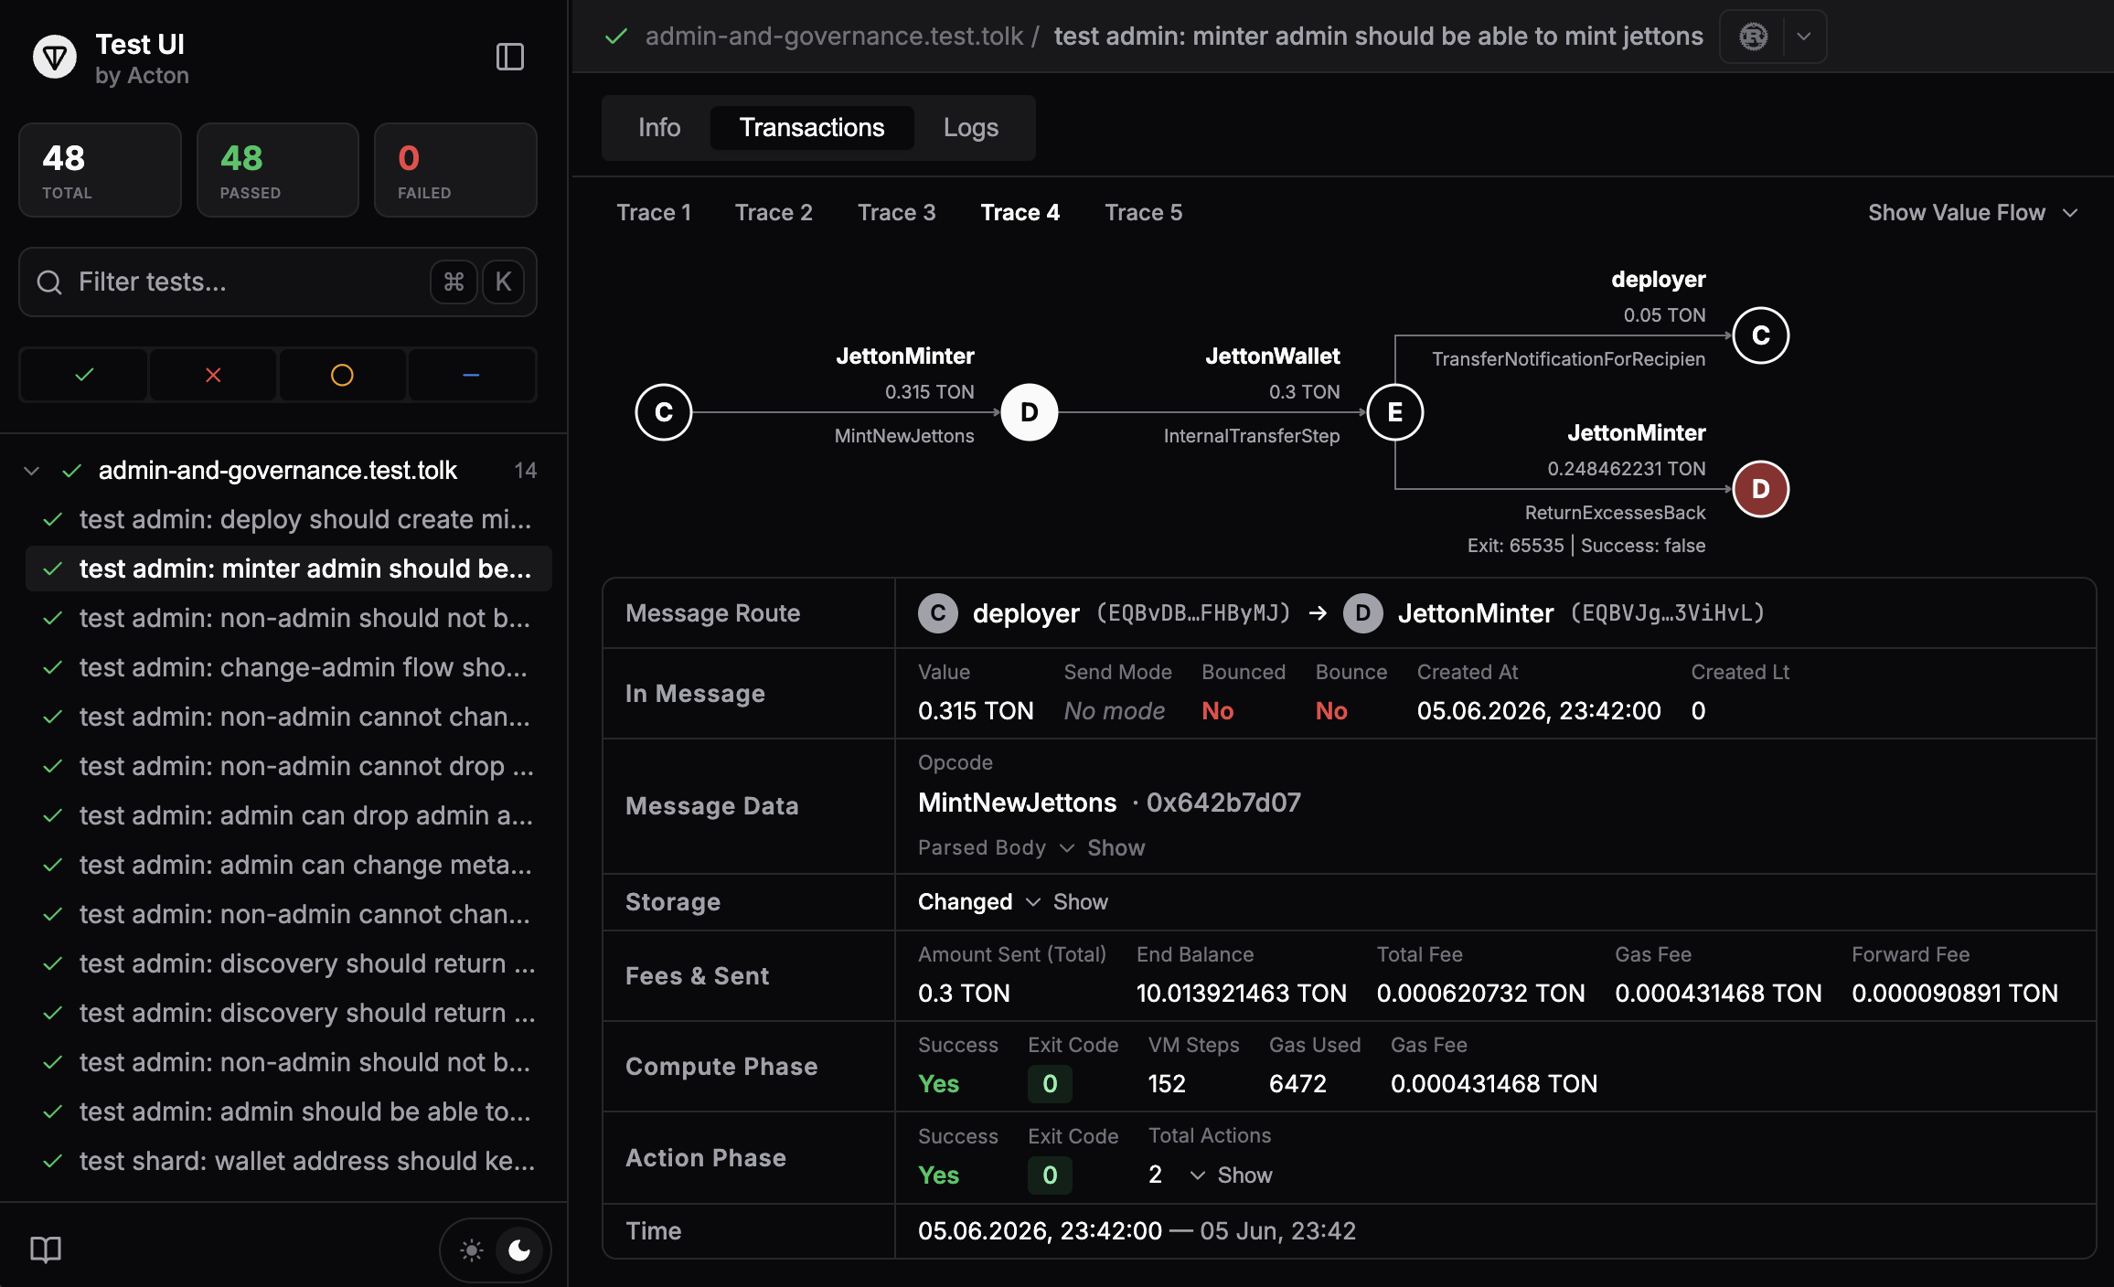Click the D JettonMinter avatar in Message Route
Viewport: 2114px width, 1287px height.
[x=1363, y=613]
